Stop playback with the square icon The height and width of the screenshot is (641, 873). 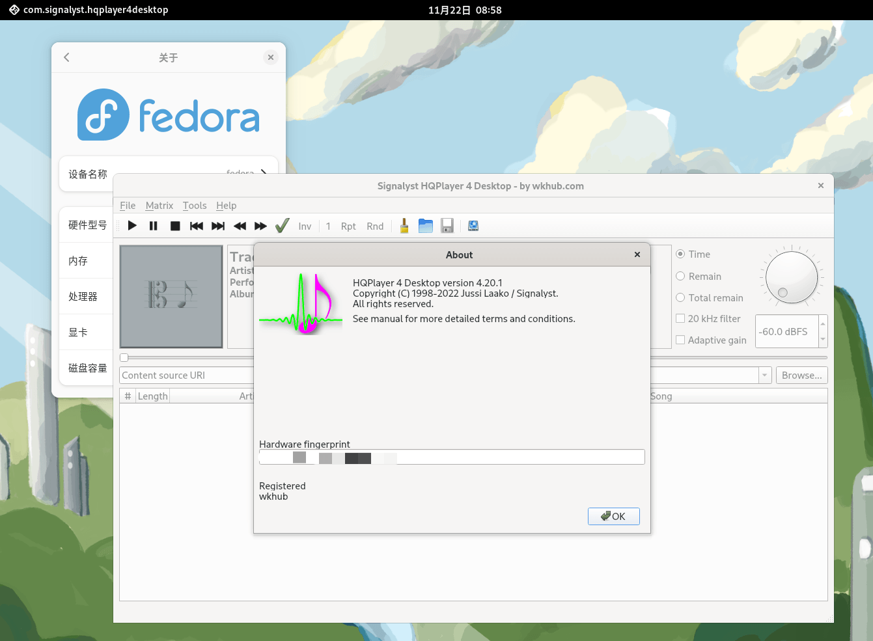click(x=175, y=226)
